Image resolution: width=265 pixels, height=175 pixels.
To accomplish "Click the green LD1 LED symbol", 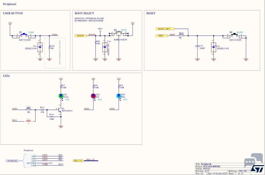I will pyautogui.click(x=61, y=96).
